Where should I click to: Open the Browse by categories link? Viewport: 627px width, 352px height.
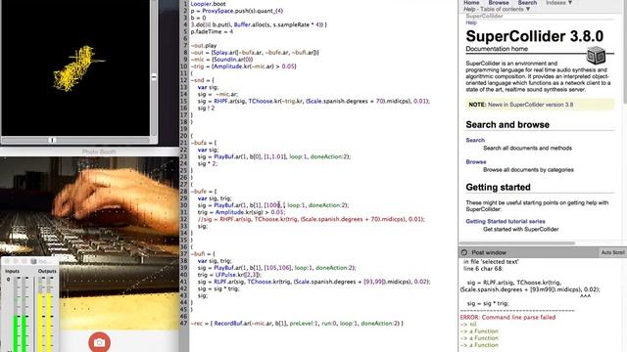click(476, 161)
